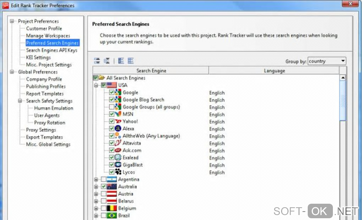Click the uncheck all list toolbar icon
This screenshot has height=220, width=362.
click(131, 61)
